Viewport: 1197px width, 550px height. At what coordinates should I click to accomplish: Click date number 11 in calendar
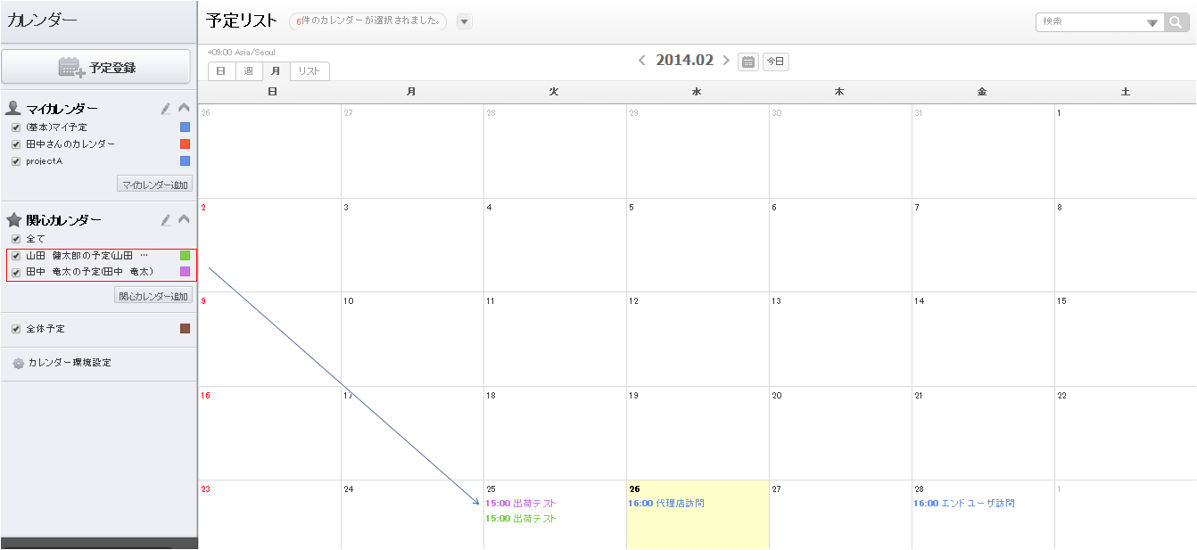pyautogui.click(x=491, y=301)
